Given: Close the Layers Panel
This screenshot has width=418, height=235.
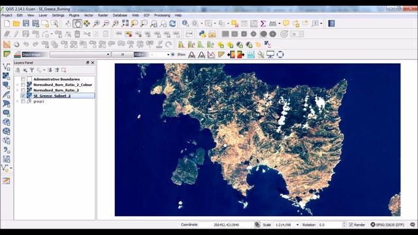Looking at the screenshot, I should point(93,63).
